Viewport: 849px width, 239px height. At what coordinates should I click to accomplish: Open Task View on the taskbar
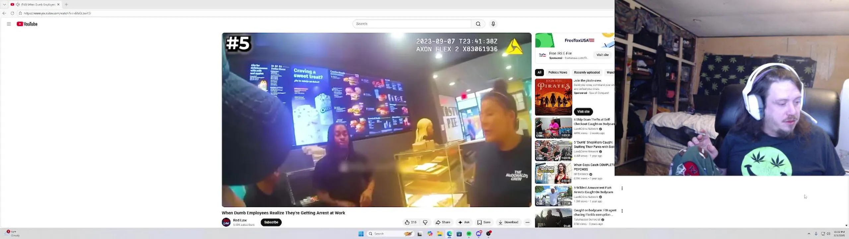pyautogui.click(x=420, y=234)
